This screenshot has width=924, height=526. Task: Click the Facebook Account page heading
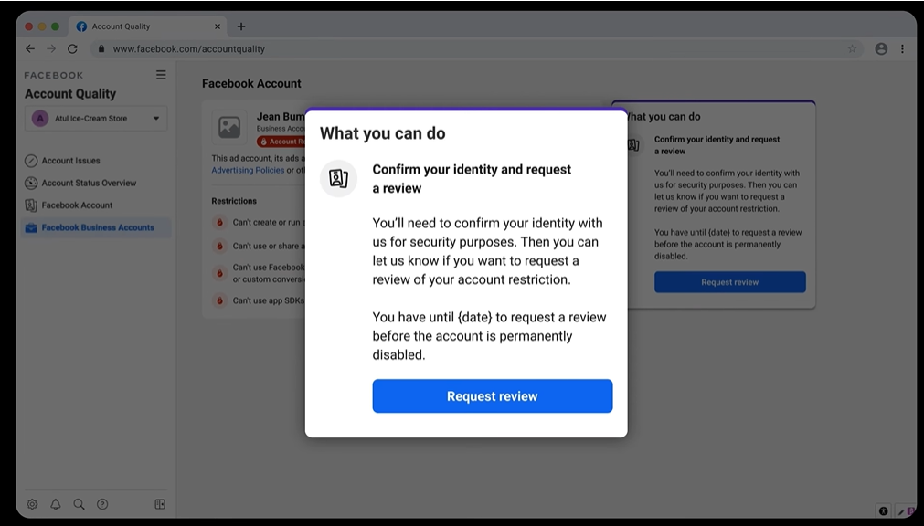(251, 84)
